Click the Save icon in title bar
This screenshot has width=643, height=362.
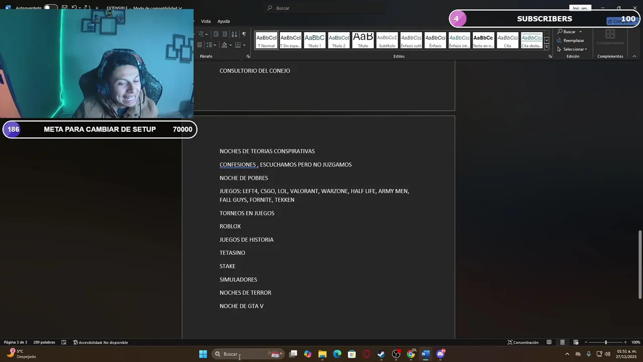coord(64,8)
